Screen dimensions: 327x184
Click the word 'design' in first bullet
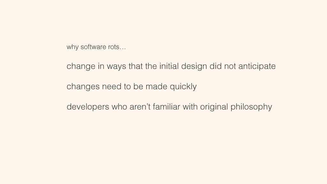tap(194, 66)
